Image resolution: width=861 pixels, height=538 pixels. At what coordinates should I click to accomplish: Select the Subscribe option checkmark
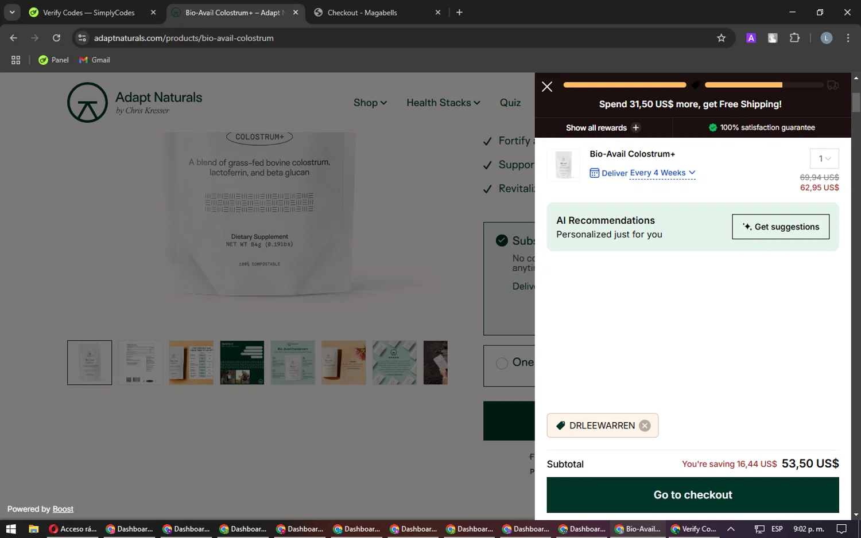click(502, 240)
